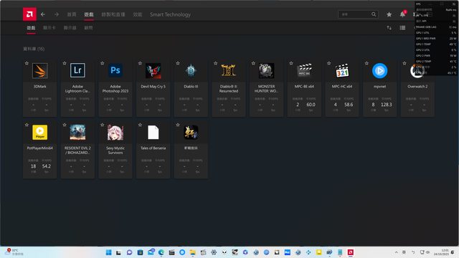Viewport: 459px width, 258px height.
Task: Click the AMD logo home icon
Action: tap(29, 14)
